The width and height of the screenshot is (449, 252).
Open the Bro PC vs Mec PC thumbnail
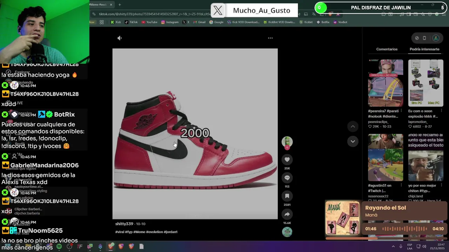pos(425,83)
